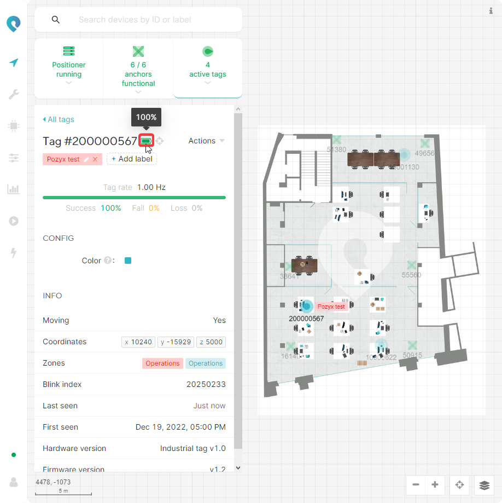
Task: Open the Actions dropdown
Action: (206, 141)
